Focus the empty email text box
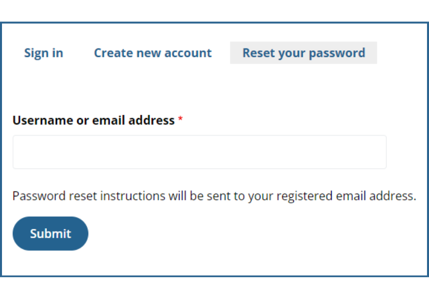The image size is (429, 299). (200, 152)
